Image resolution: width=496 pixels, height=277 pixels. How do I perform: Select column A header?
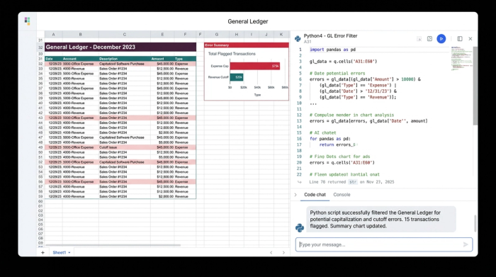tap(53, 35)
